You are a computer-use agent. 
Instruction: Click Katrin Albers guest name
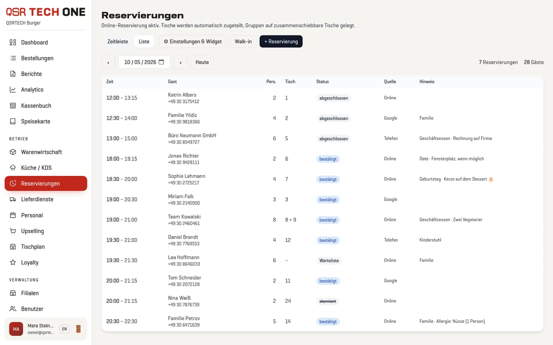pos(182,95)
